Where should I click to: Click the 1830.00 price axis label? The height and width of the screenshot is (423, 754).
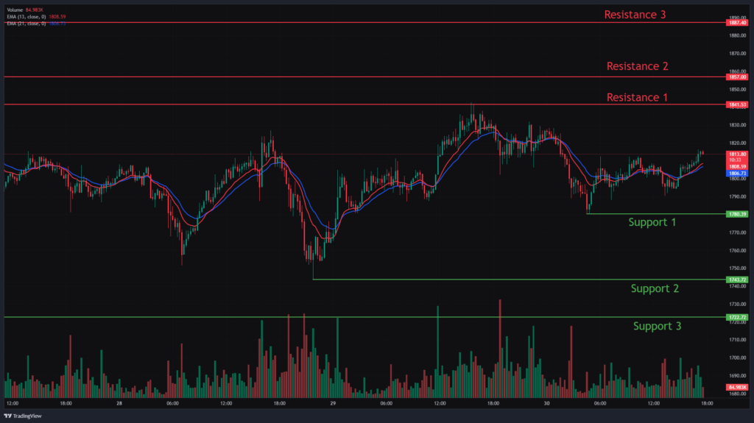point(737,125)
